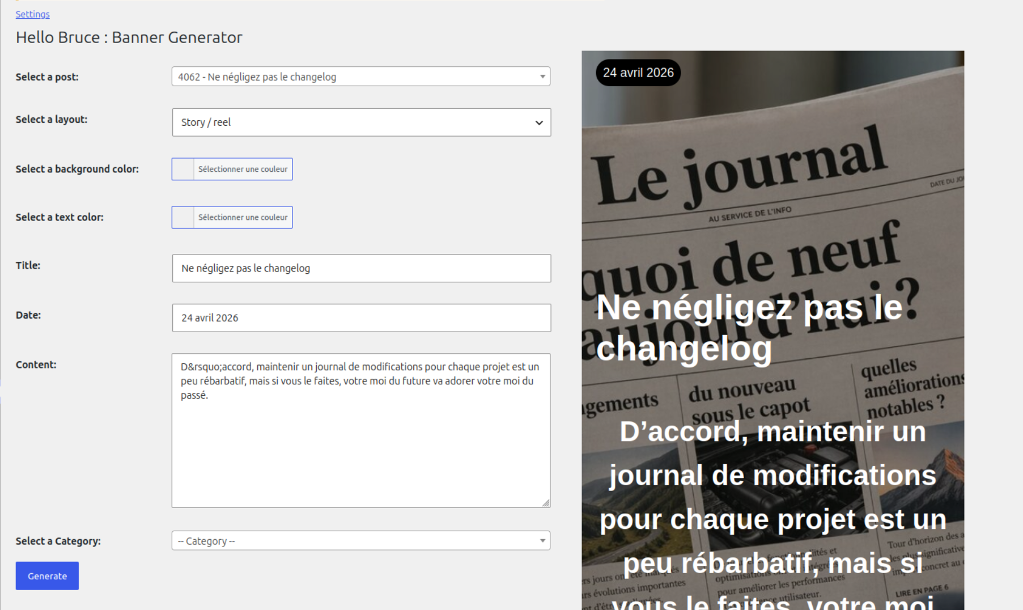Click the preview title 'Ne négligez pas le changelog'
1023x610 pixels.
pyautogui.click(x=749, y=328)
